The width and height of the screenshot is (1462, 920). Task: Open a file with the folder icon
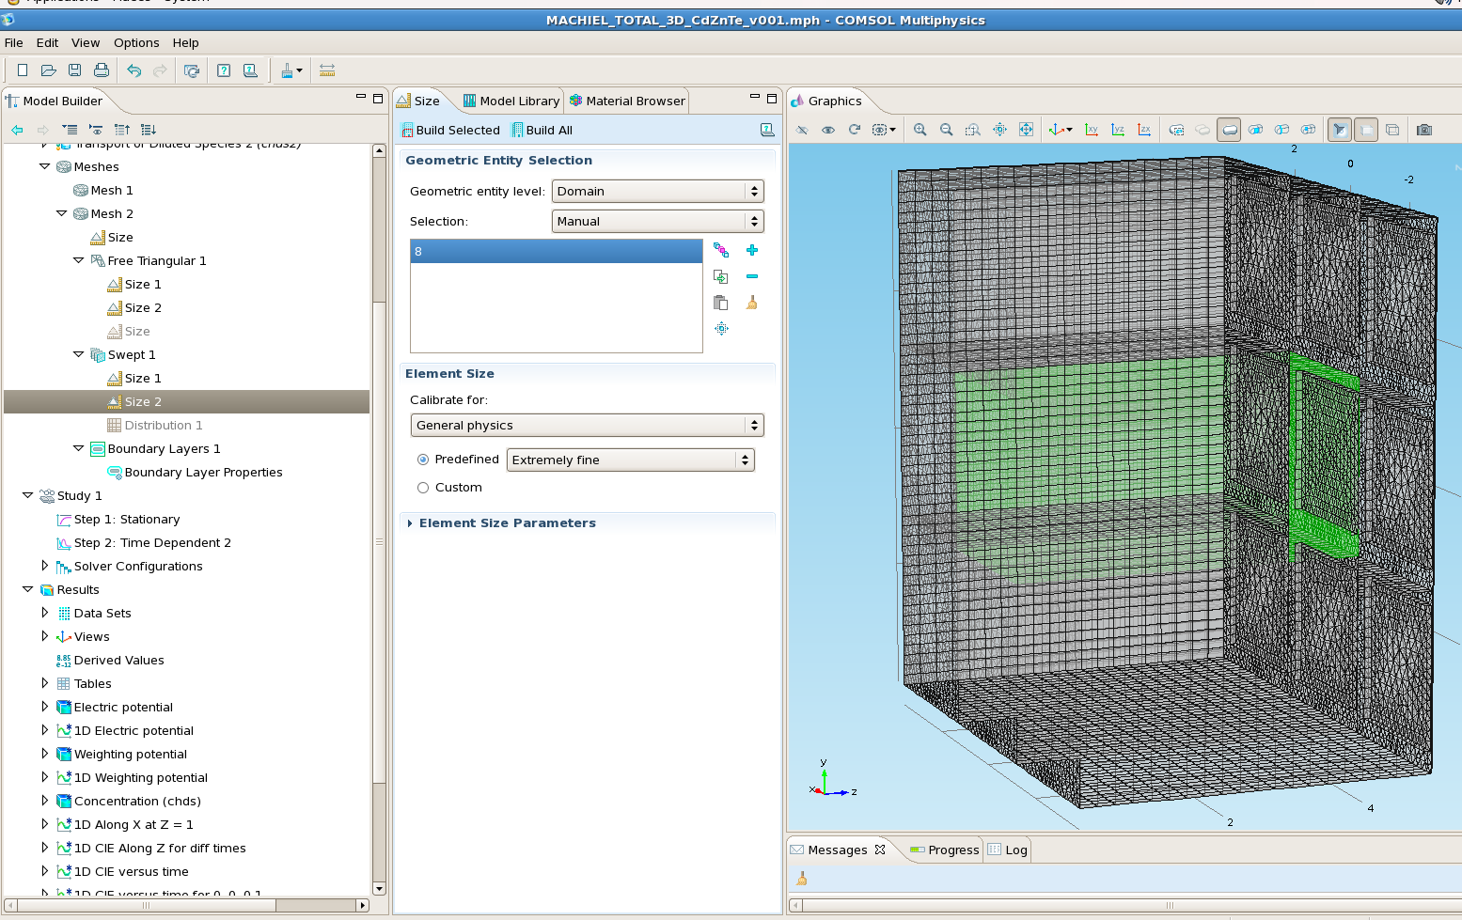49,70
